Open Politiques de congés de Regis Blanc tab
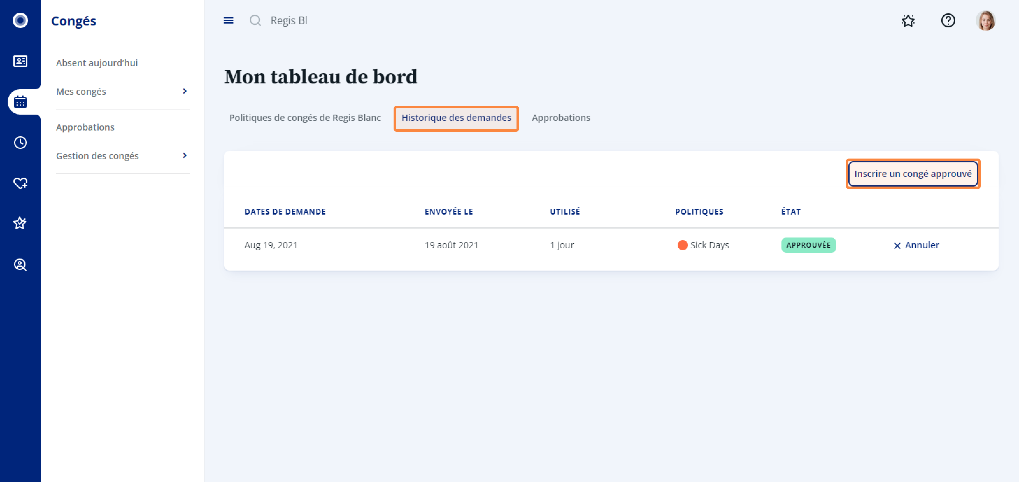The height and width of the screenshot is (482, 1019). click(x=305, y=118)
